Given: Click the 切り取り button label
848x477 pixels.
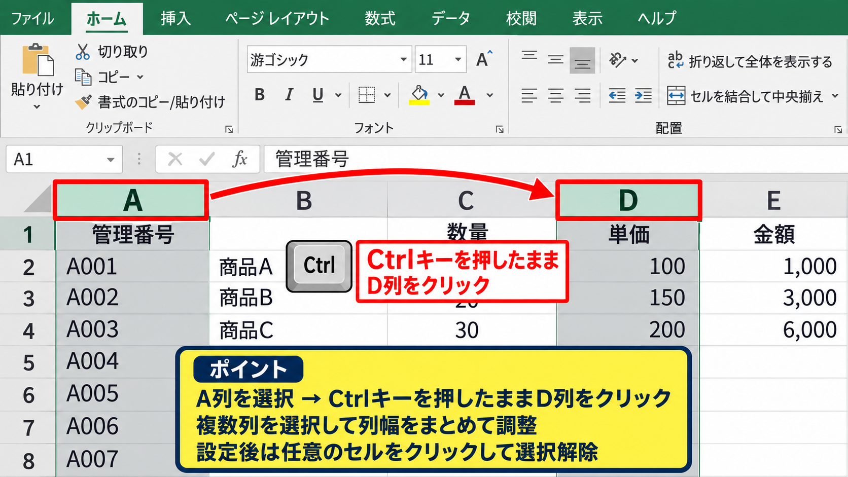Looking at the screenshot, I should point(123,52).
